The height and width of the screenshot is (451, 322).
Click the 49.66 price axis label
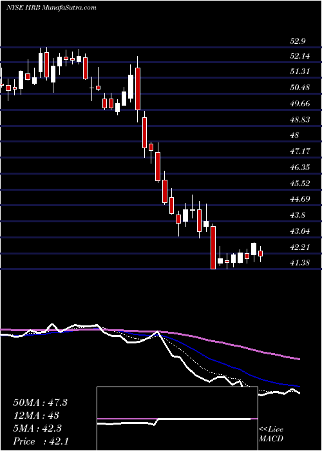(301, 104)
